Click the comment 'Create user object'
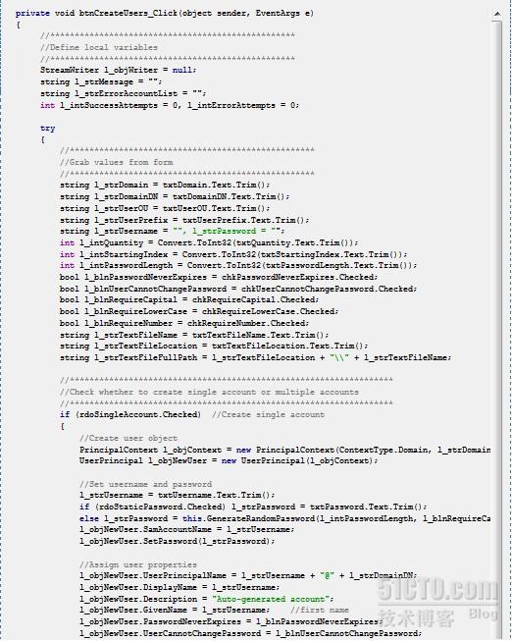 128,438
